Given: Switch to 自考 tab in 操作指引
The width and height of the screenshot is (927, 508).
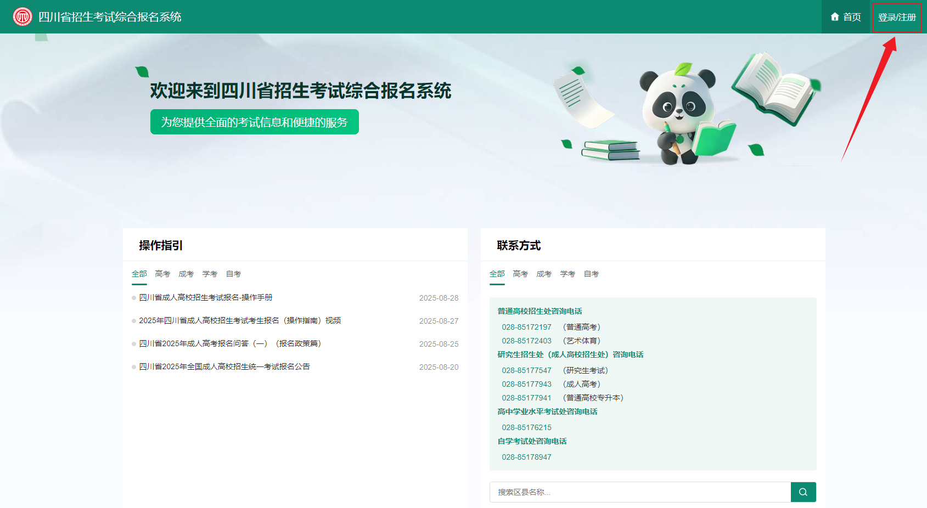Looking at the screenshot, I should 233,274.
